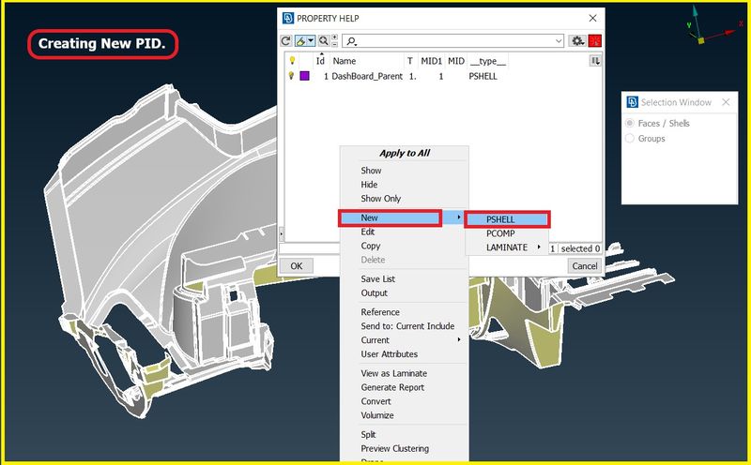Expand the LAMINATE submenu
Image resolution: width=751 pixels, height=465 pixels.
(x=507, y=247)
